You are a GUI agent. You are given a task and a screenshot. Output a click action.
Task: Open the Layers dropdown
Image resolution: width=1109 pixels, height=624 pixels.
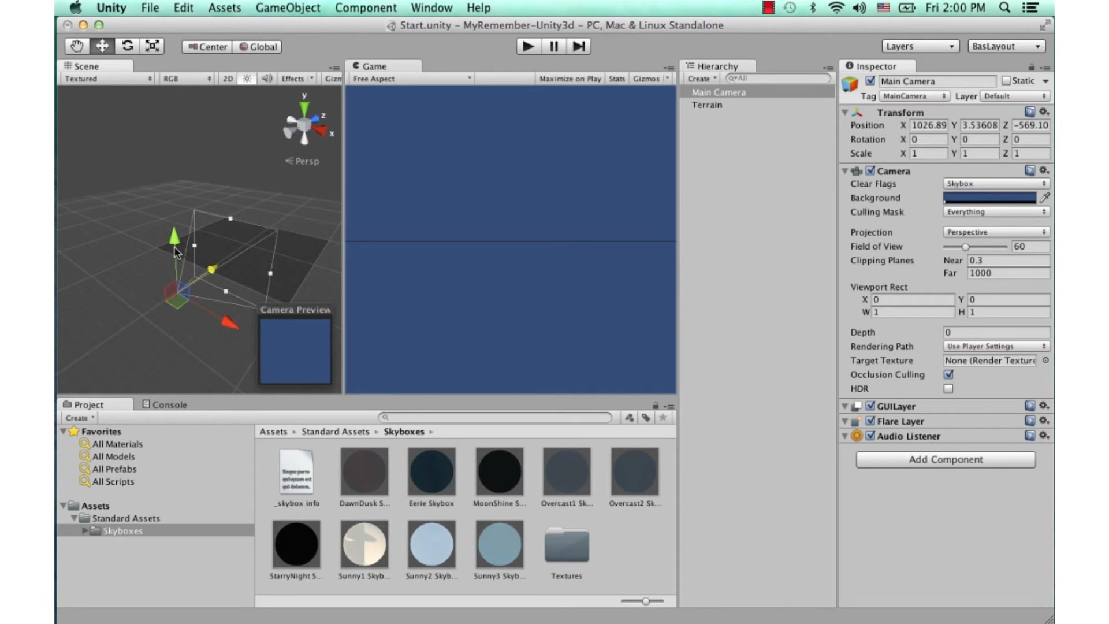pyautogui.click(x=920, y=46)
